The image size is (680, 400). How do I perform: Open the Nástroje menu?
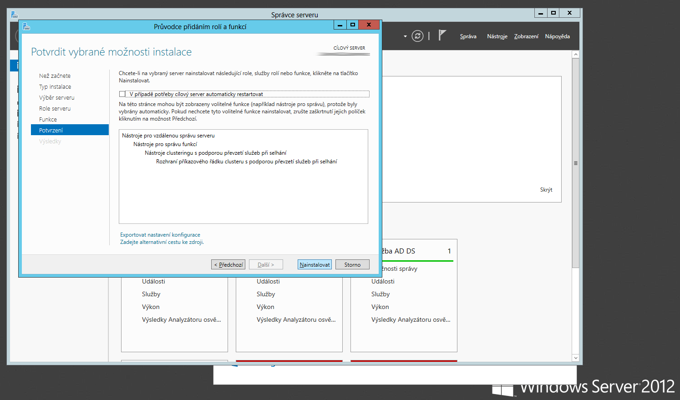[x=497, y=36]
